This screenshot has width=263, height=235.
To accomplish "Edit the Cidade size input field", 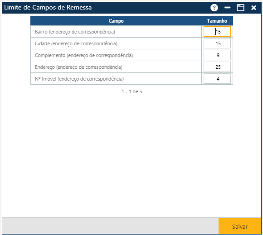I will 217,43.
